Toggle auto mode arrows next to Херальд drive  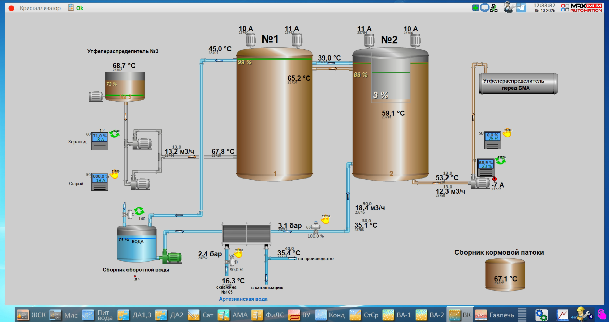click(115, 134)
